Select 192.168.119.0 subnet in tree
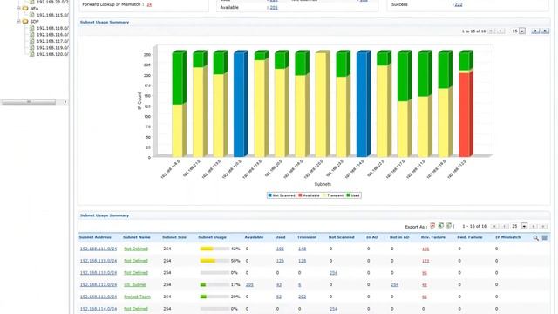 click(x=52, y=48)
